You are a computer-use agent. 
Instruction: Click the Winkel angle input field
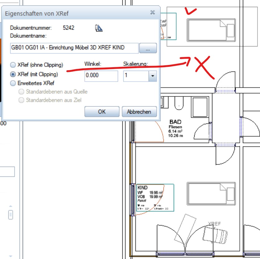101,76
